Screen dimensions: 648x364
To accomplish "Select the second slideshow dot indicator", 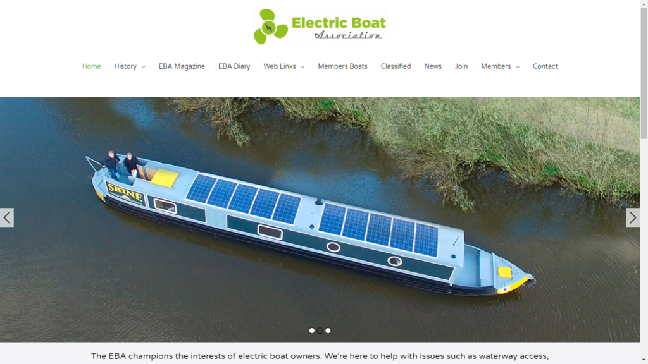I will [x=320, y=331].
